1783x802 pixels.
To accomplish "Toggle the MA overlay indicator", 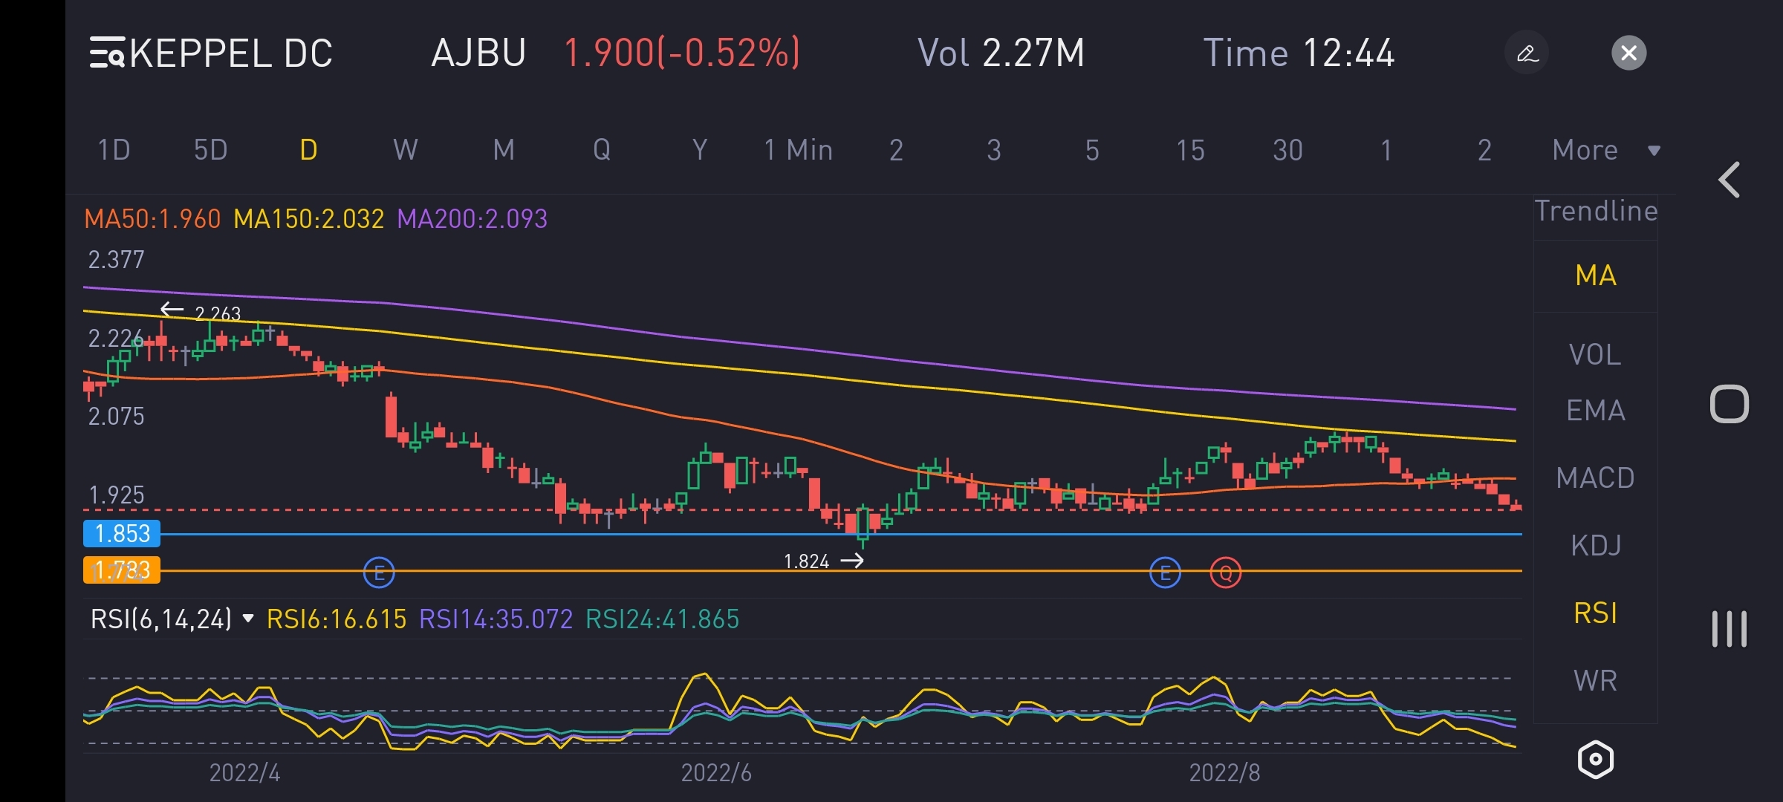I will tap(1595, 276).
